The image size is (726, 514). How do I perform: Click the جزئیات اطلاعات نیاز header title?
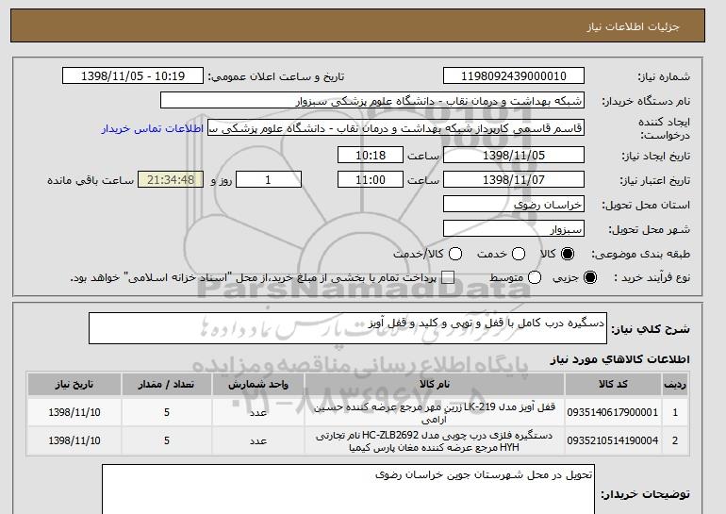click(633, 26)
